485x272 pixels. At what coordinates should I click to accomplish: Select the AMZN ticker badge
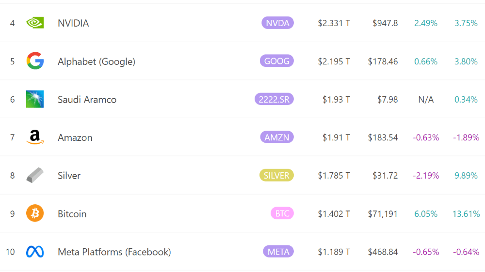pyautogui.click(x=277, y=137)
